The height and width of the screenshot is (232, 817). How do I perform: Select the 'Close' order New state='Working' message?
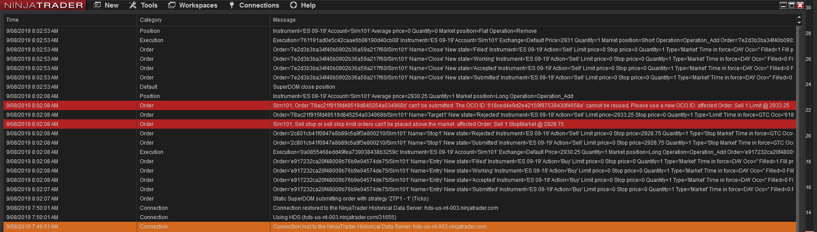point(533,59)
